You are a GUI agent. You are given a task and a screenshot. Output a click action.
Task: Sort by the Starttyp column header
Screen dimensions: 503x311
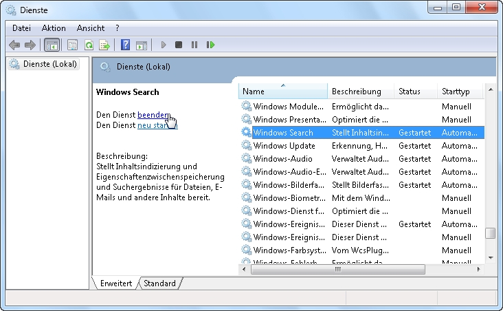458,92
